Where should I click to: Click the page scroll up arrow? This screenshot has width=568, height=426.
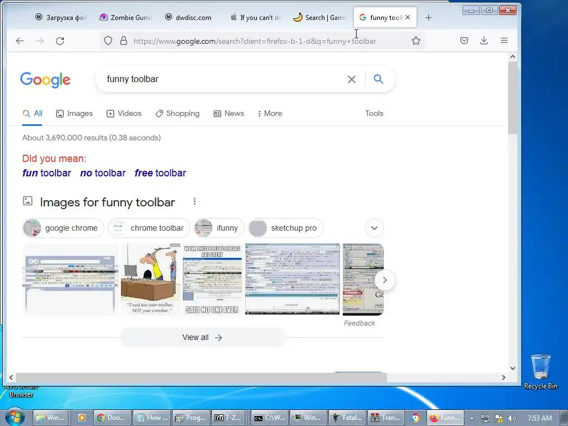point(513,57)
